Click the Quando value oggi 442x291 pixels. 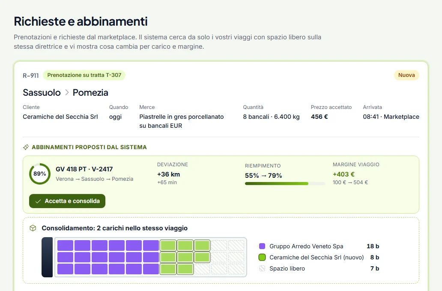(x=116, y=117)
